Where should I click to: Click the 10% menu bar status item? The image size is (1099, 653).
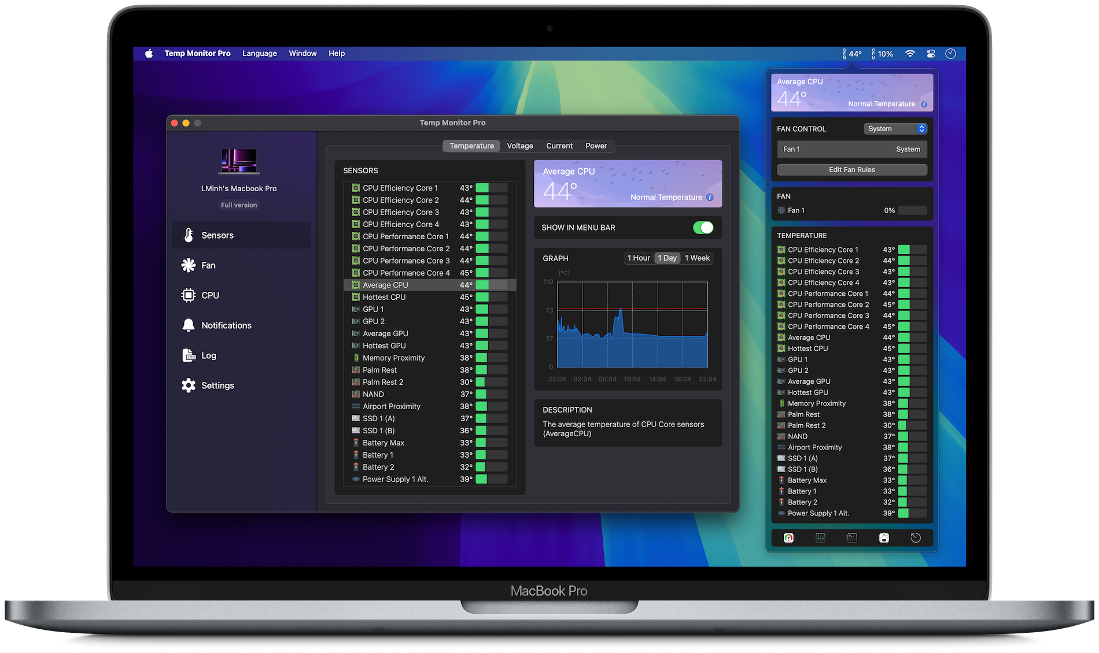[x=882, y=54]
